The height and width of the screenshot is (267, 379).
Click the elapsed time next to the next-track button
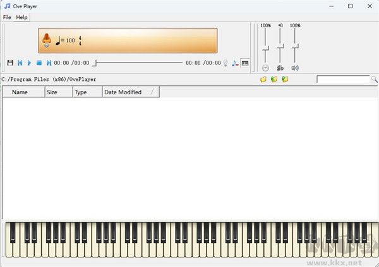(71, 63)
